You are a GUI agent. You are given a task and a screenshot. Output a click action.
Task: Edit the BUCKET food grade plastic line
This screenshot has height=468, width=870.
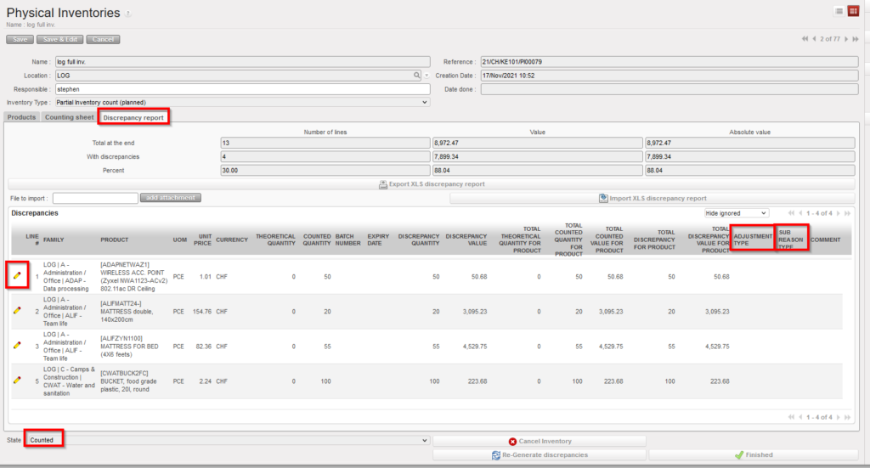click(17, 381)
